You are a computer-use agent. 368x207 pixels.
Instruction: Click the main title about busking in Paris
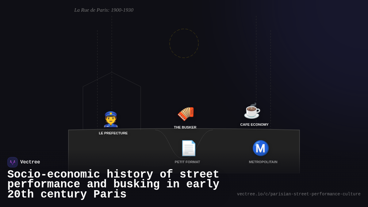(113, 184)
